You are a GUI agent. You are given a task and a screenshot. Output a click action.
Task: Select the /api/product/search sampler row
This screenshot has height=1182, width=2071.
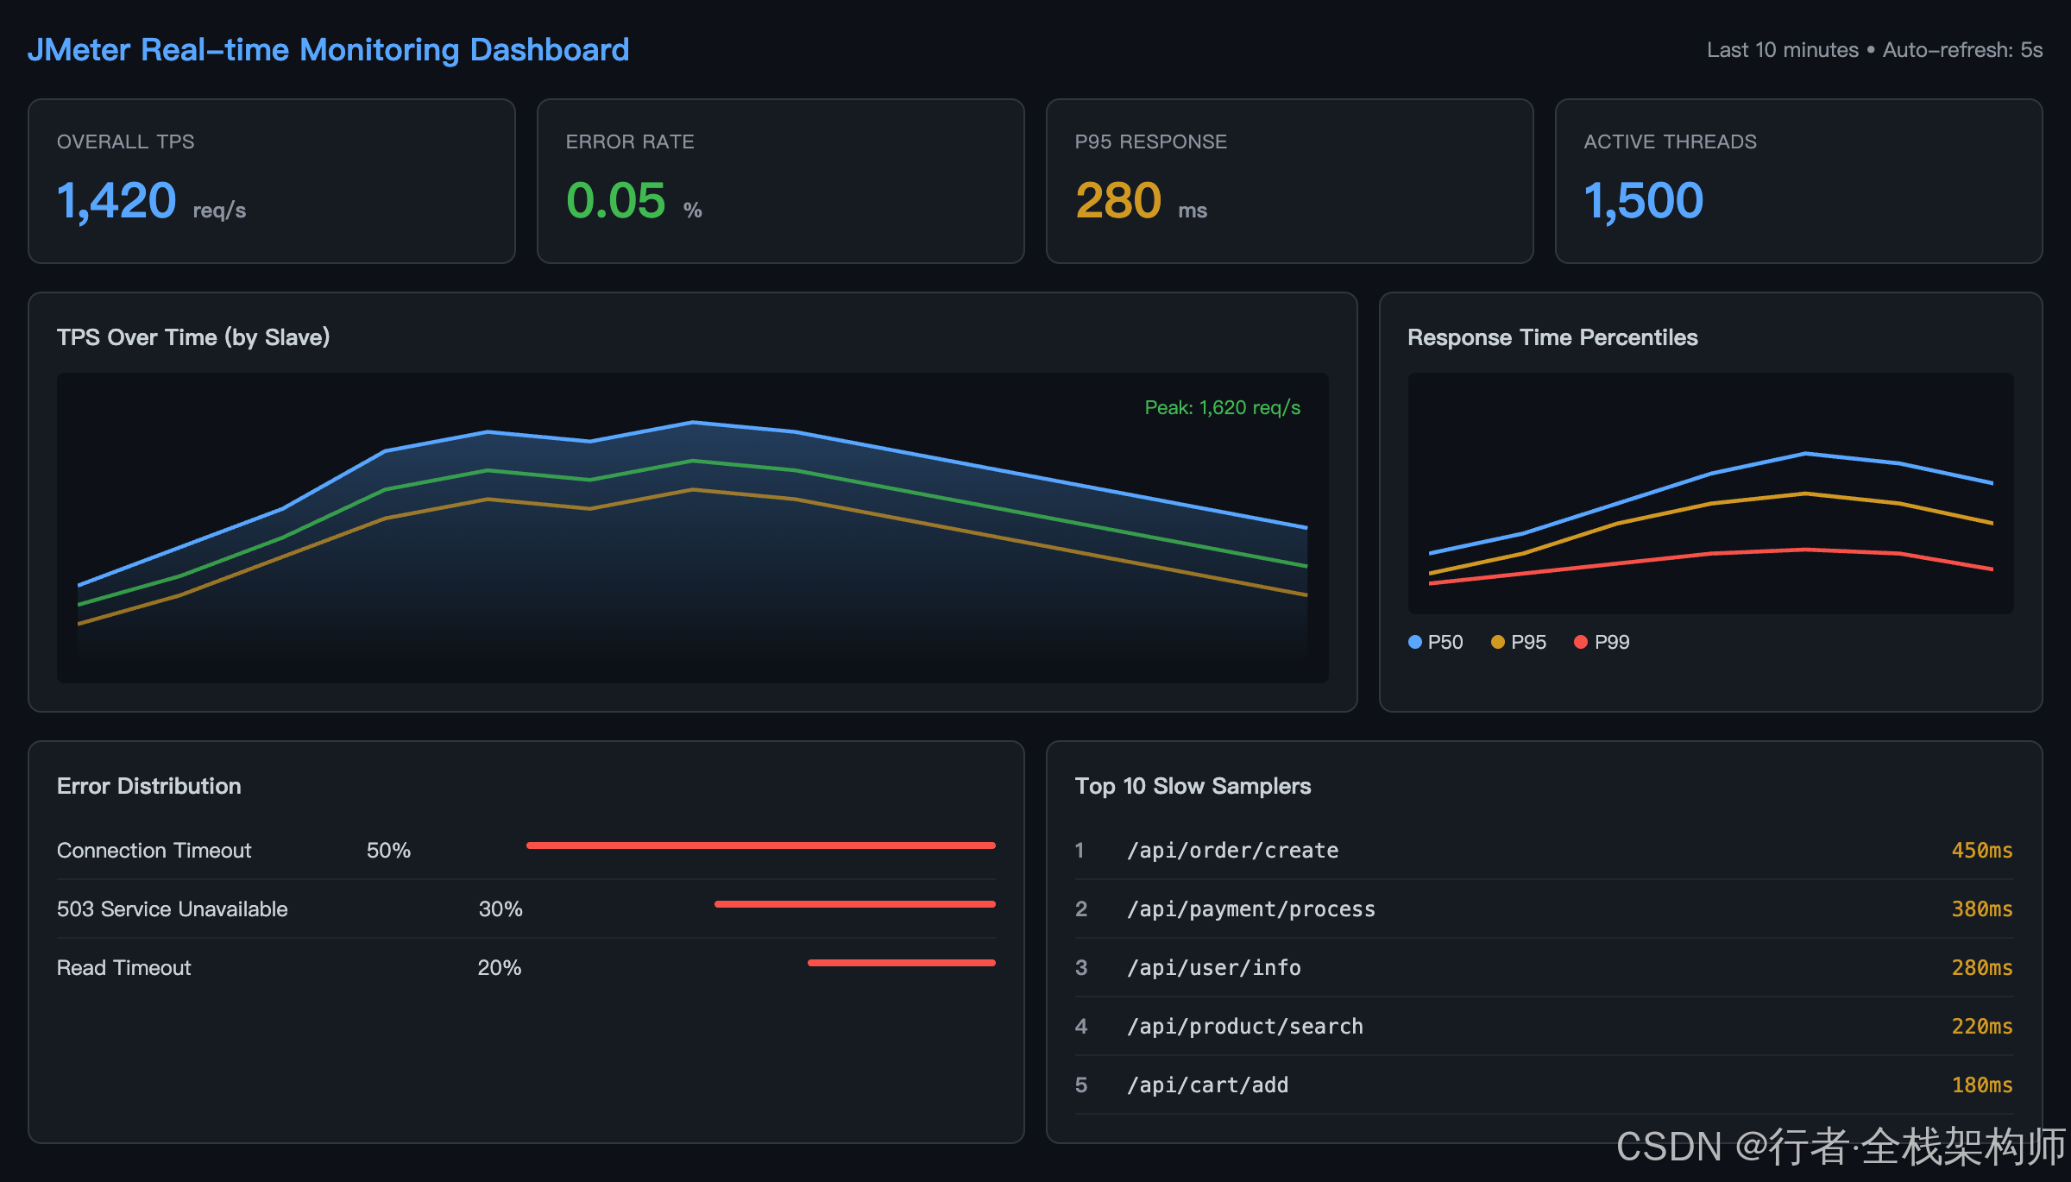click(x=1544, y=1027)
